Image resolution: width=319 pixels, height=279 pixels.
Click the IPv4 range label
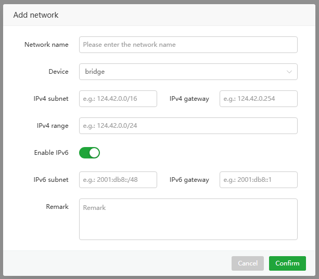coord(53,126)
